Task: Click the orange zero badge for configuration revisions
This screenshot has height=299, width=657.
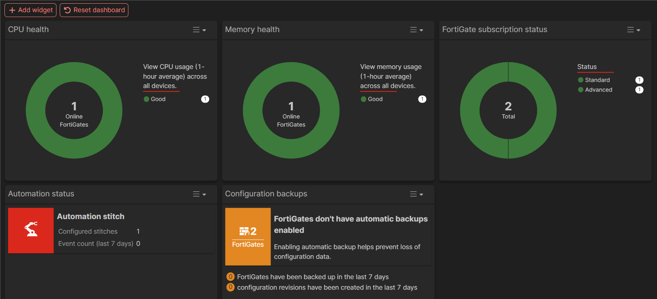Action: tap(230, 287)
